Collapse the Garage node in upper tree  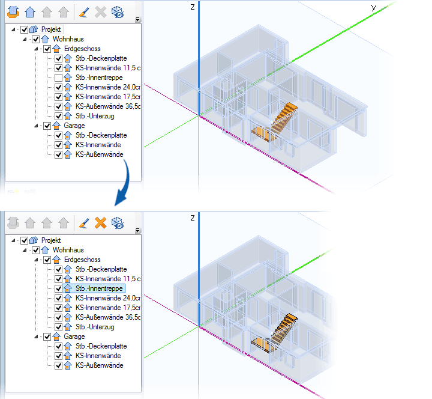[x=36, y=126]
